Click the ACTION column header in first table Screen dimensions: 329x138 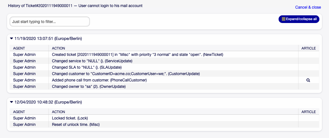(x=58, y=48)
